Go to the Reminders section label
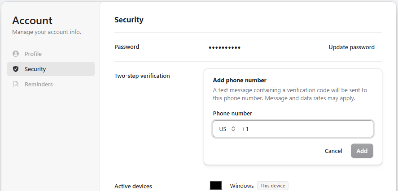 pyautogui.click(x=39, y=84)
